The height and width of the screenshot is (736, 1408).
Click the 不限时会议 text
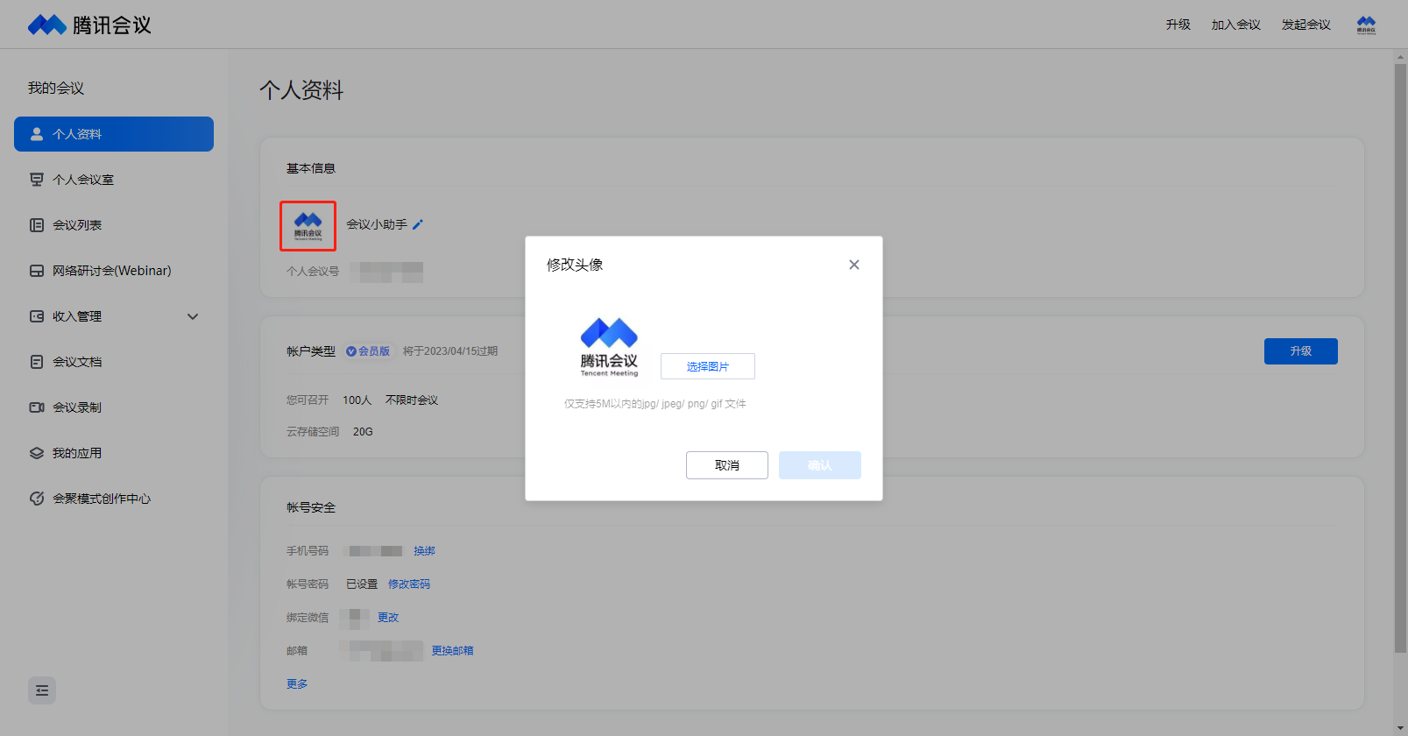(412, 400)
